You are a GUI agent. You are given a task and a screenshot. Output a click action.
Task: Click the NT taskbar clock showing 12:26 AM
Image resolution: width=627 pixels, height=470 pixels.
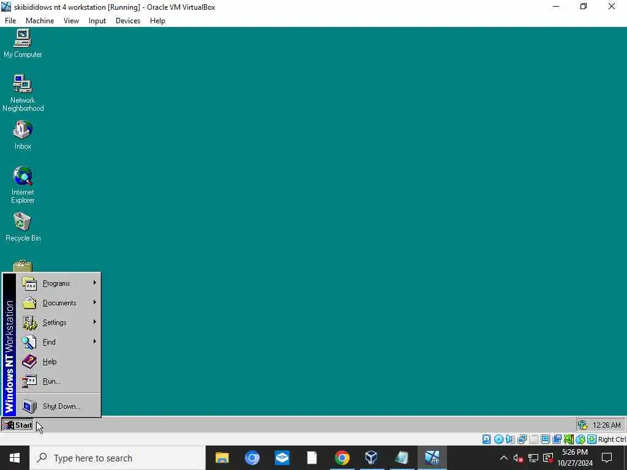(x=607, y=425)
